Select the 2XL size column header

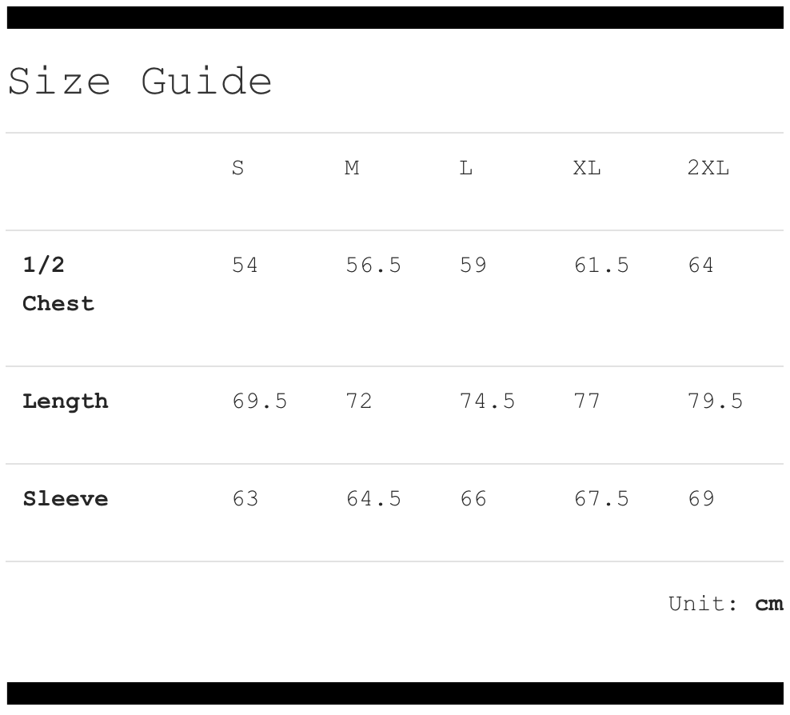point(708,169)
